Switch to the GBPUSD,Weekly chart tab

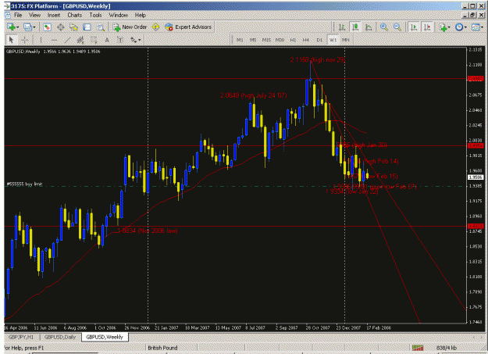coord(105,337)
